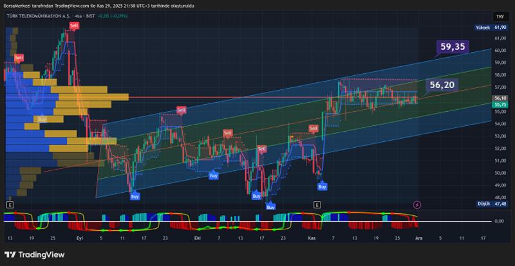This screenshot has height=266, width=515.
Task: Click the green 55,75 price tag
Action: (500, 104)
